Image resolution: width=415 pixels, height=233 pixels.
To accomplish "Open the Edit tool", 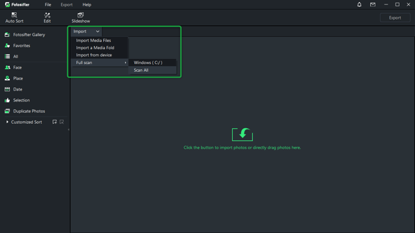I will point(47,17).
